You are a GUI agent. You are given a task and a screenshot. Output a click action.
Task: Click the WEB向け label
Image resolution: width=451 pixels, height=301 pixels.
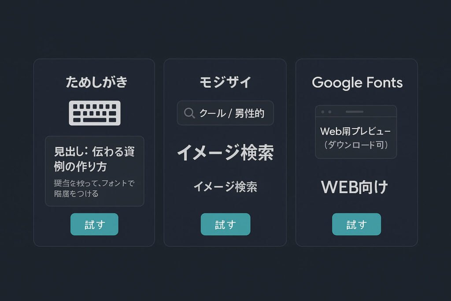[355, 187]
